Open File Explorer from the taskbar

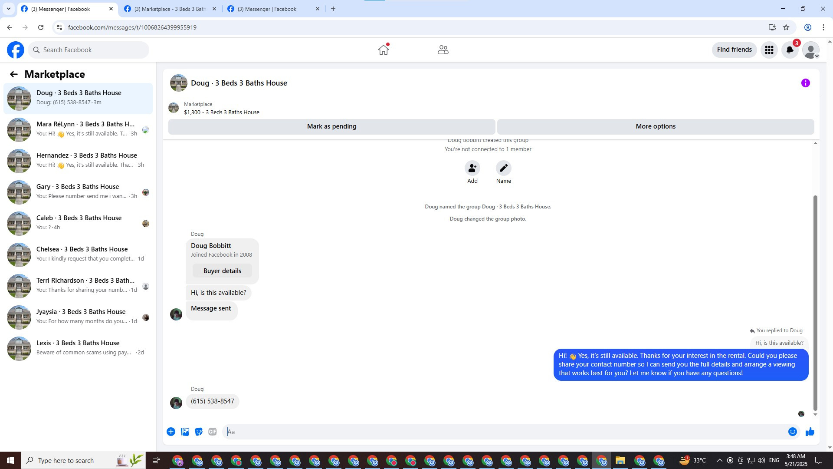620,460
